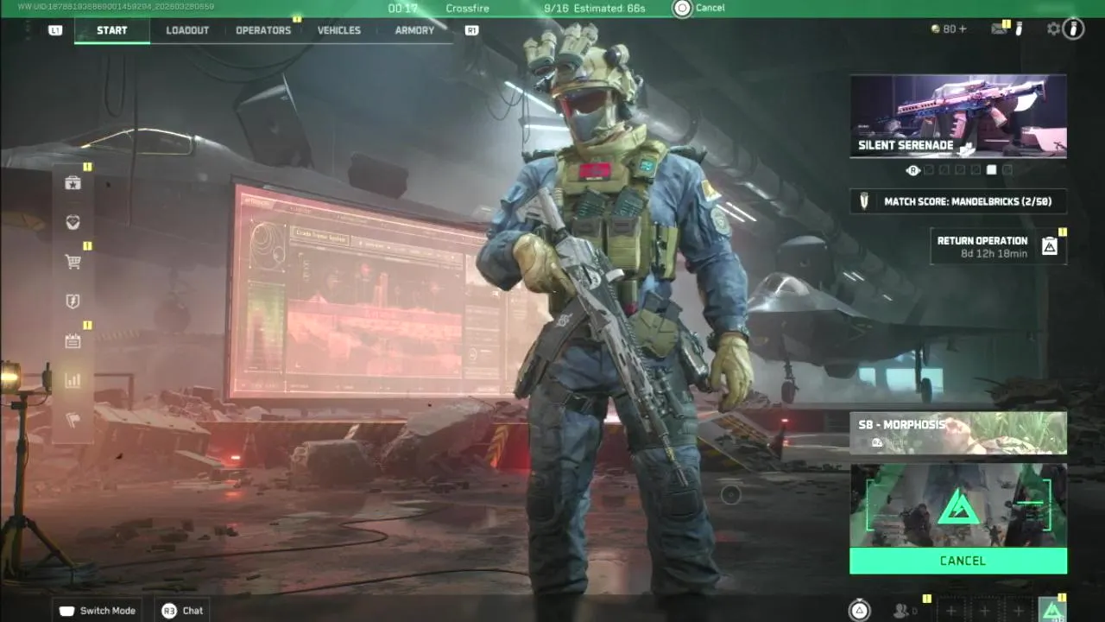Image resolution: width=1105 pixels, height=622 pixels.
Task: Open the Return Operation event
Action: point(998,246)
